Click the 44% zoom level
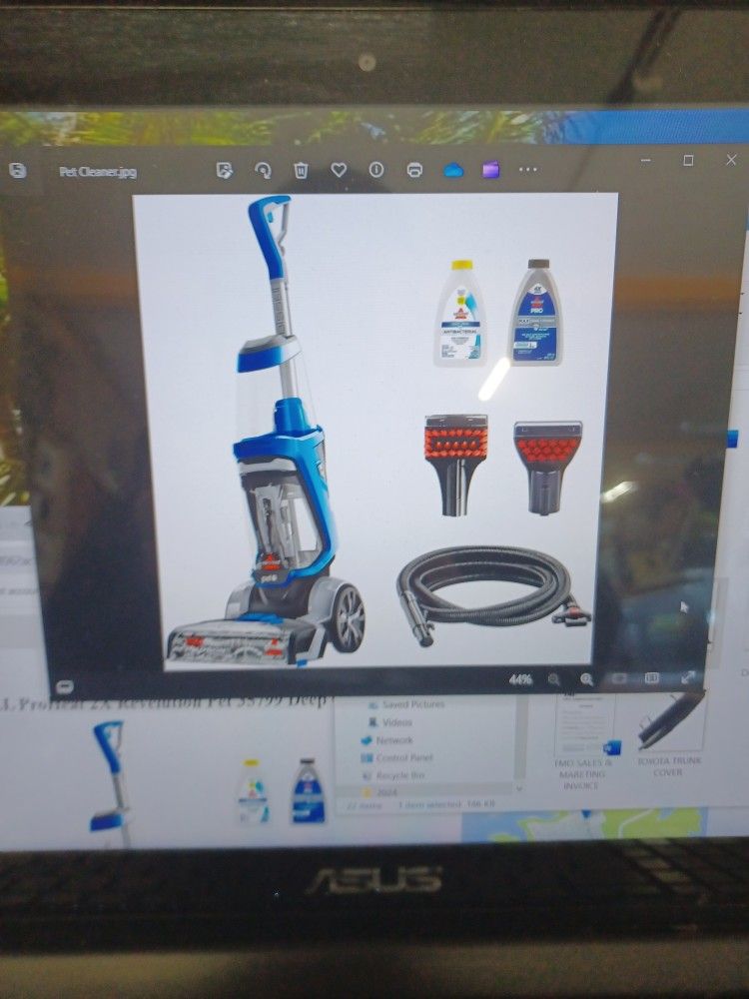 pyautogui.click(x=520, y=679)
